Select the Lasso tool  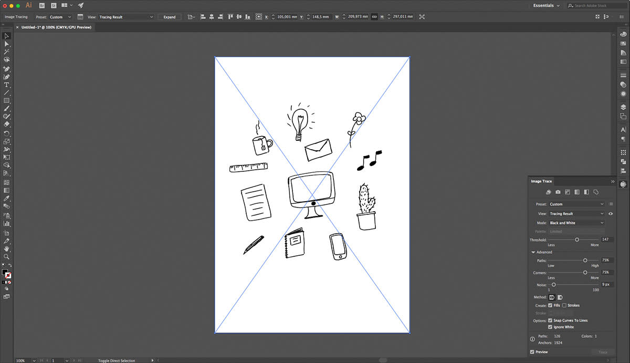[7, 60]
